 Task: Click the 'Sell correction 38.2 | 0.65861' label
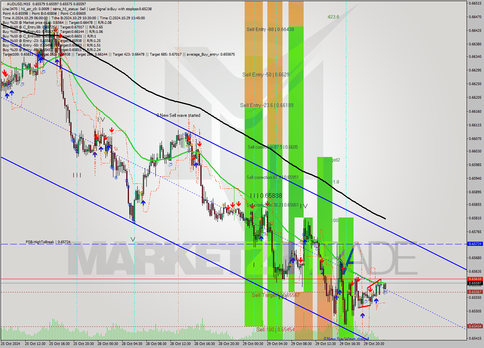[x=272, y=205]
